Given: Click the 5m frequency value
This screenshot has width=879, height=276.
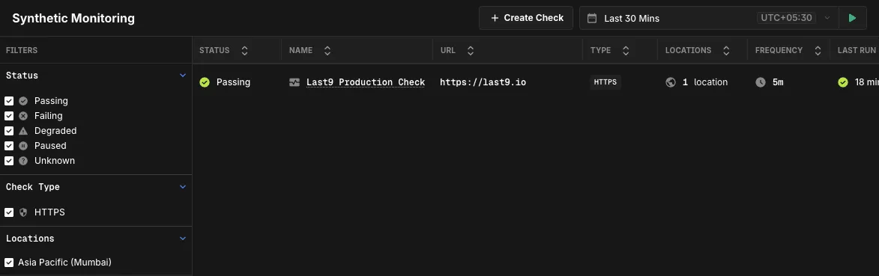Looking at the screenshot, I should 778,82.
